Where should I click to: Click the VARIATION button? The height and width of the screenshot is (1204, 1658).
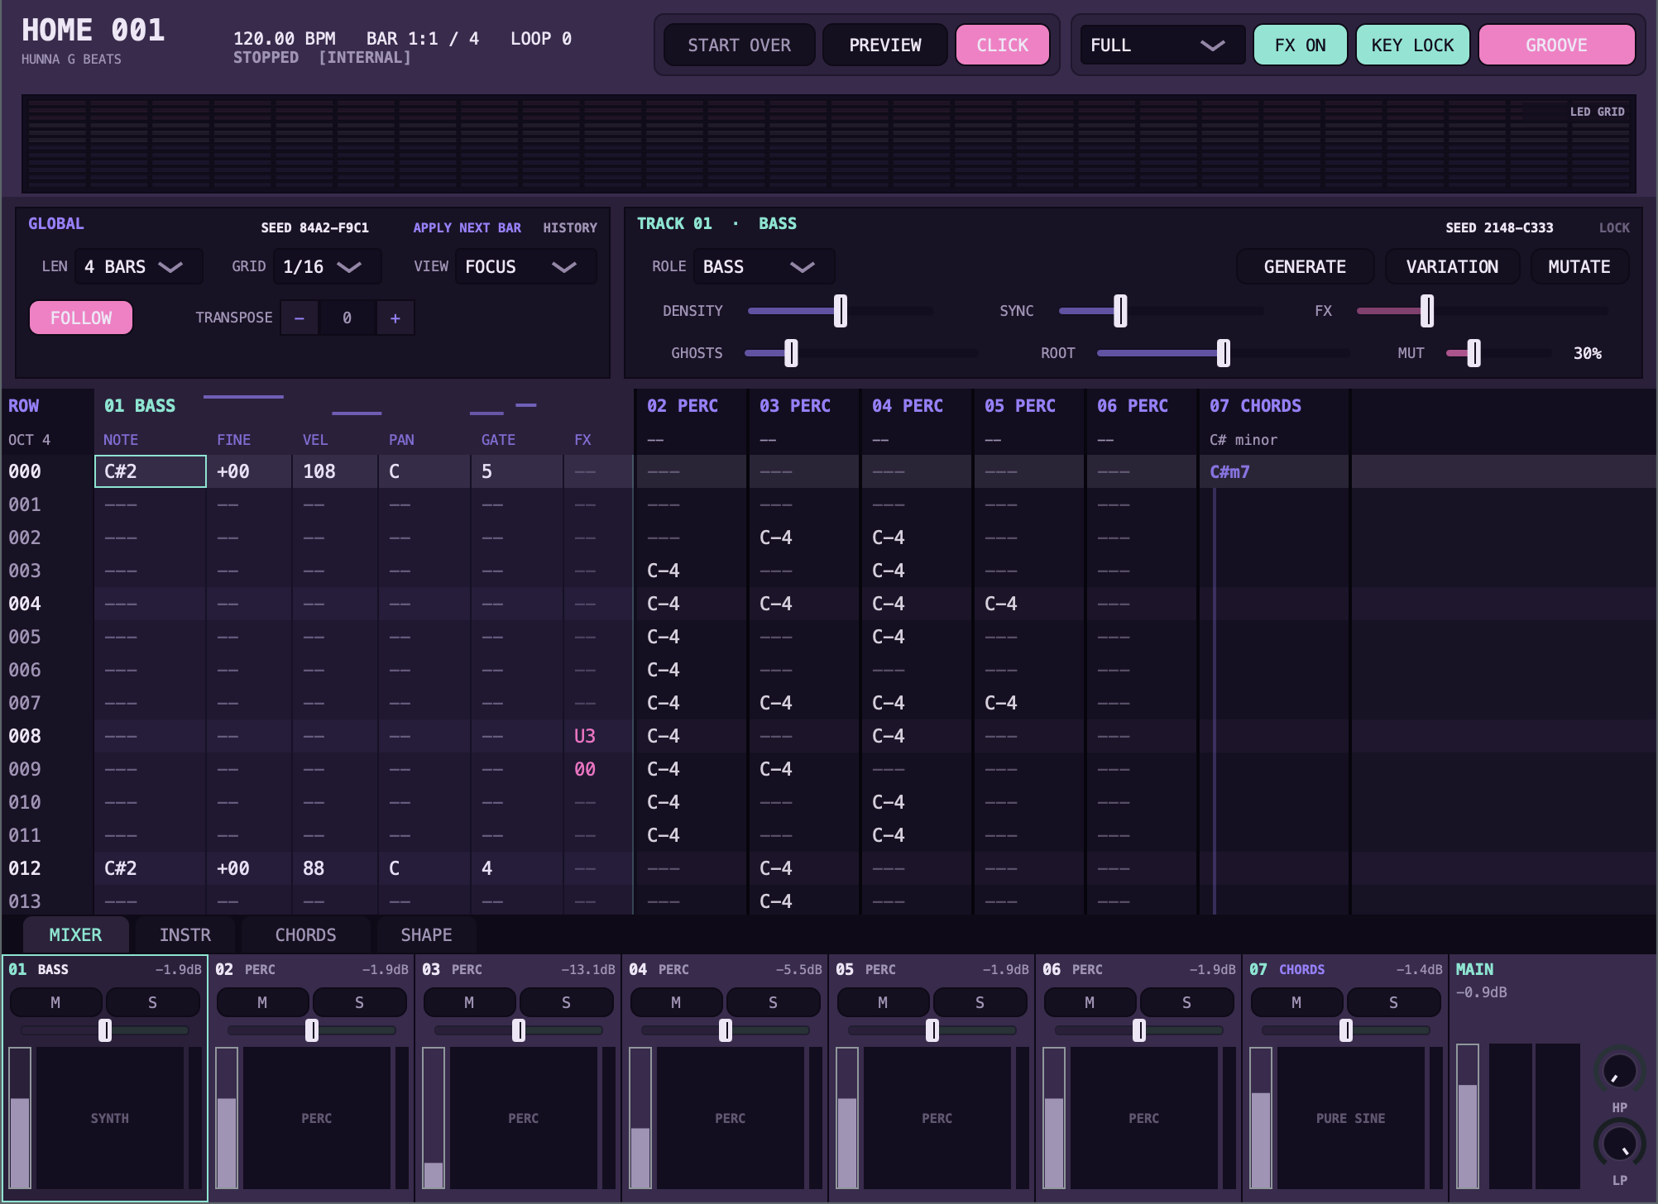point(1452,266)
